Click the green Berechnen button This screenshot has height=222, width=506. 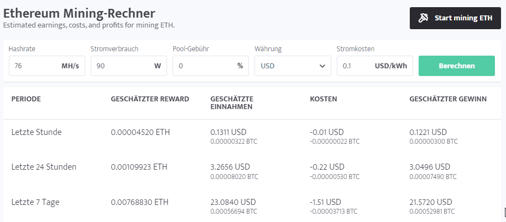point(457,66)
